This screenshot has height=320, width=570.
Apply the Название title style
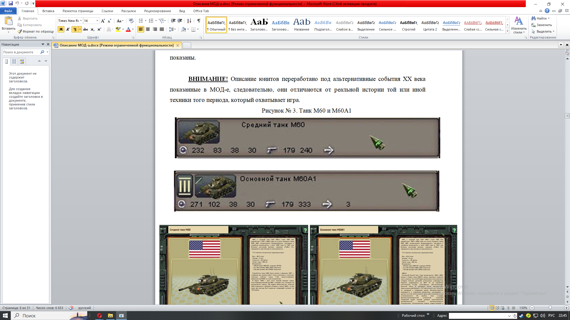302,25
